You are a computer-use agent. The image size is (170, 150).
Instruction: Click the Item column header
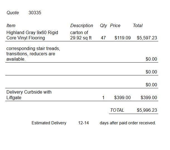tap(11, 25)
